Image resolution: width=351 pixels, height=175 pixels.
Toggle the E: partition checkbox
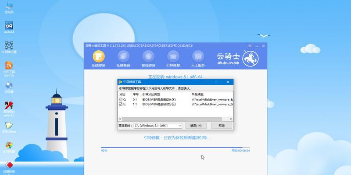coord(120,104)
